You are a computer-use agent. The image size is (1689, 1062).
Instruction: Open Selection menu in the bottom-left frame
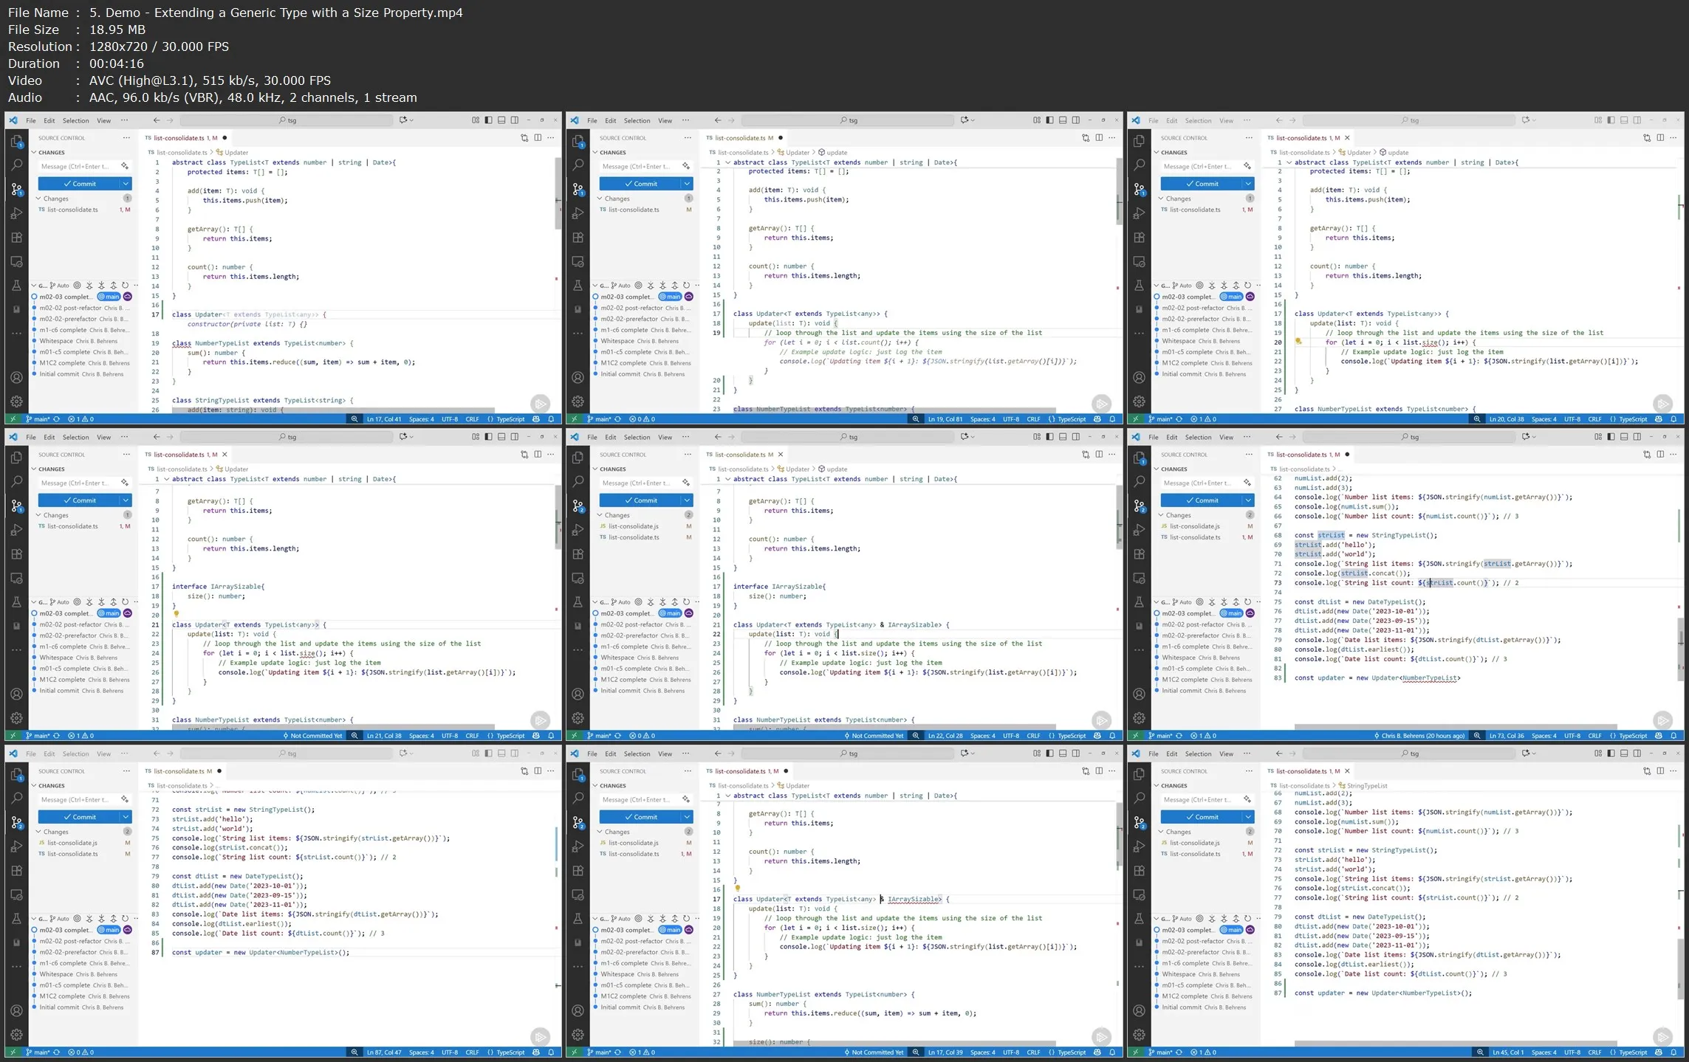pyautogui.click(x=75, y=754)
